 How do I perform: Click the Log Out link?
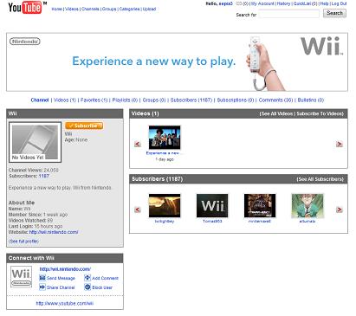click(339, 3)
